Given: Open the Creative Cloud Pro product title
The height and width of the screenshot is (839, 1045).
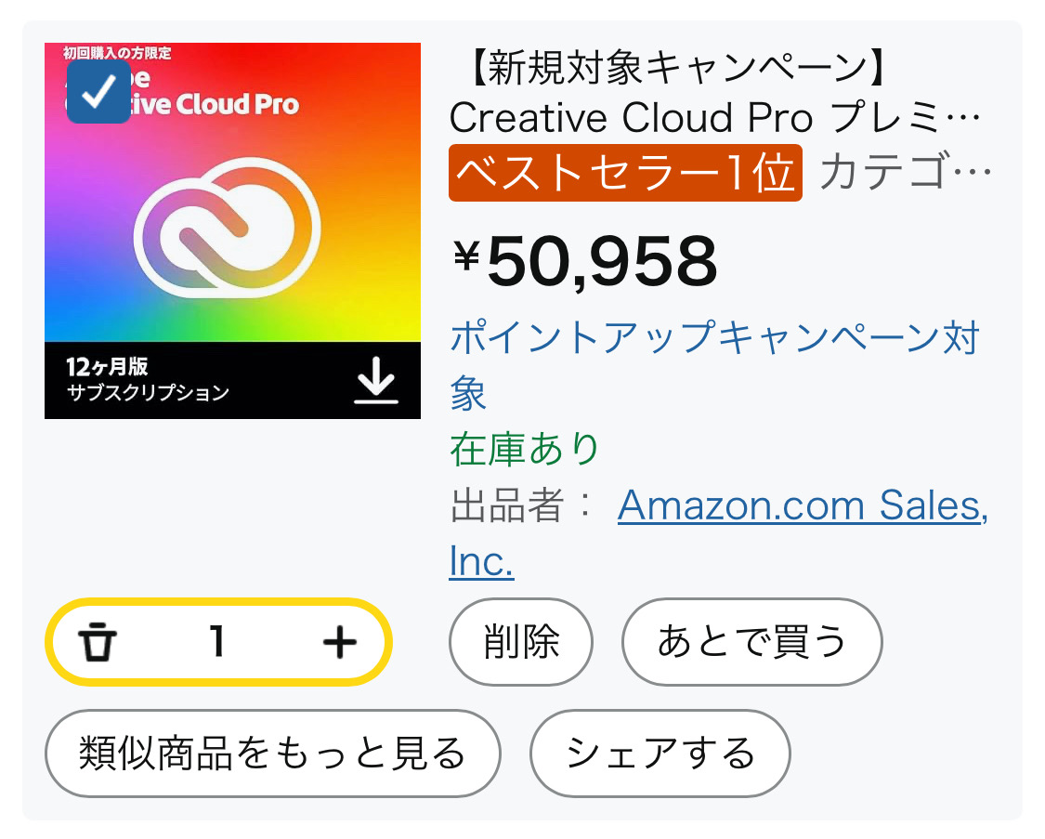Looking at the screenshot, I should (x=714, y=118).
